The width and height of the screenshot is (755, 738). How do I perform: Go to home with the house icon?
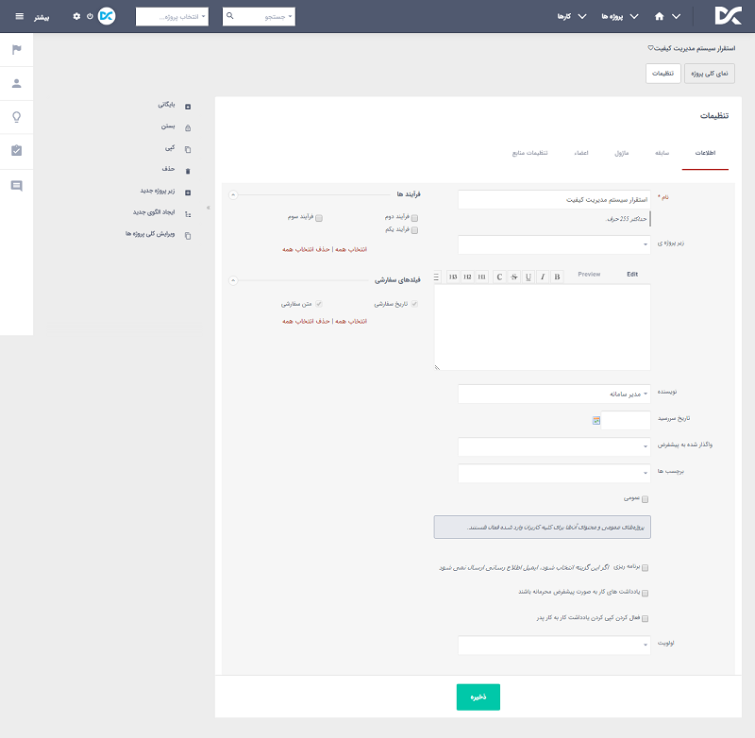[x=659, y=16]
